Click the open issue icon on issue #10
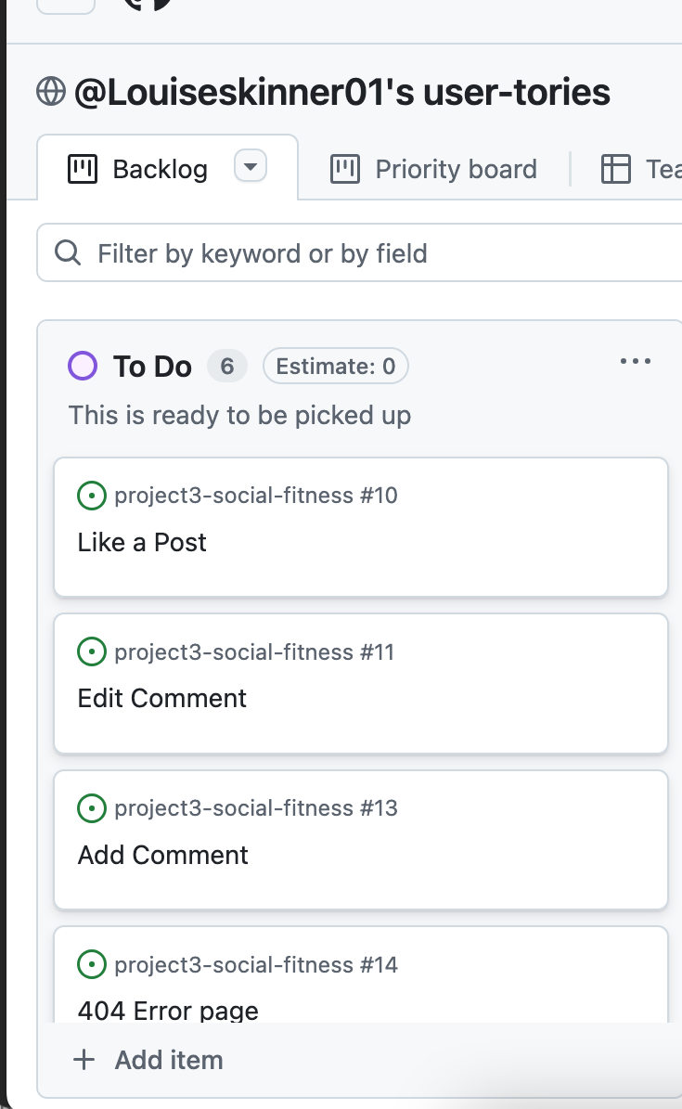 [91, 496]
